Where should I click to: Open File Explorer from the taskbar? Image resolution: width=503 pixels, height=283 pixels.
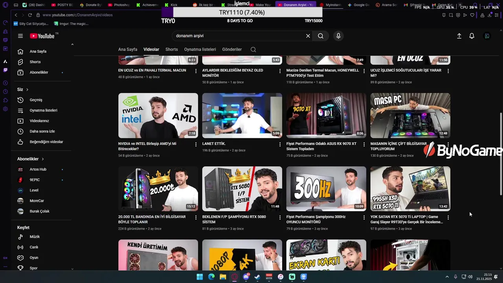[x=223, y=277]
